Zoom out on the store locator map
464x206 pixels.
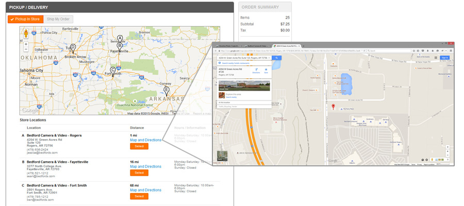pyautogui.click(x=26, y=49)
